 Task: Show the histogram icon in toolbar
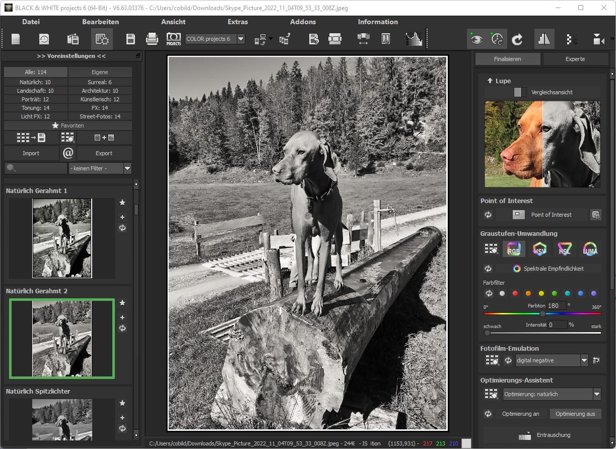click(x=414, y=39)
